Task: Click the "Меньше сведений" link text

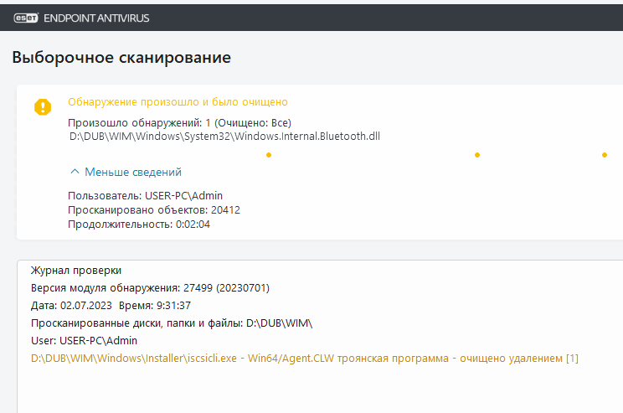Action: 132,172
